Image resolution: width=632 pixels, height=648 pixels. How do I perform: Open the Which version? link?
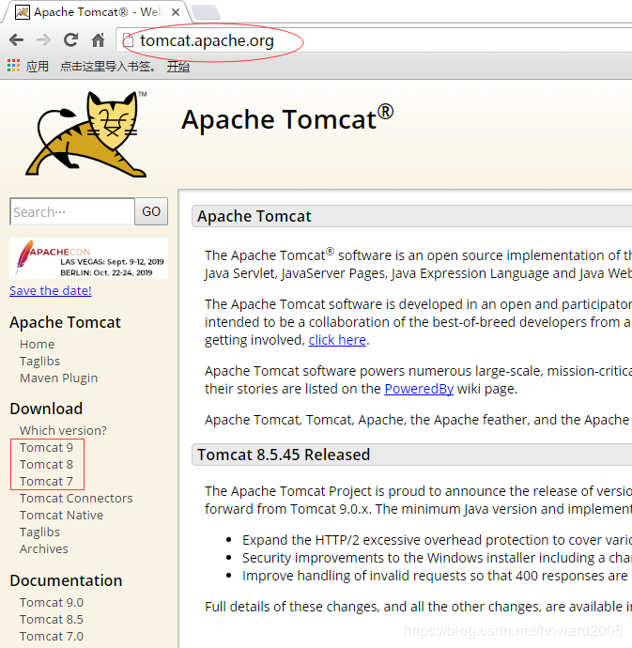pos(63,431)
